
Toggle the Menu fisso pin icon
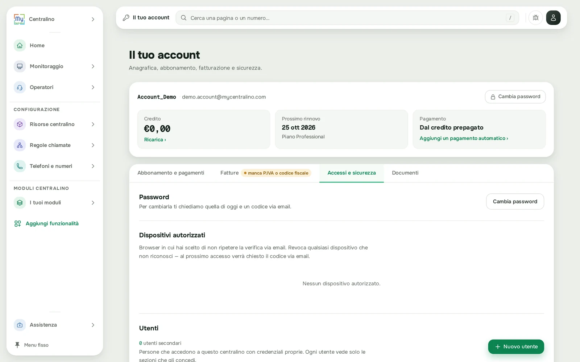pos(17,345)
